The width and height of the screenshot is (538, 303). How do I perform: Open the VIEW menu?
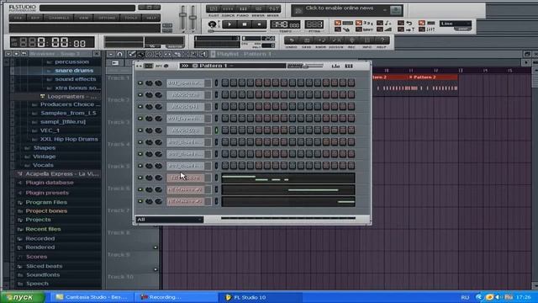[83, 18]
